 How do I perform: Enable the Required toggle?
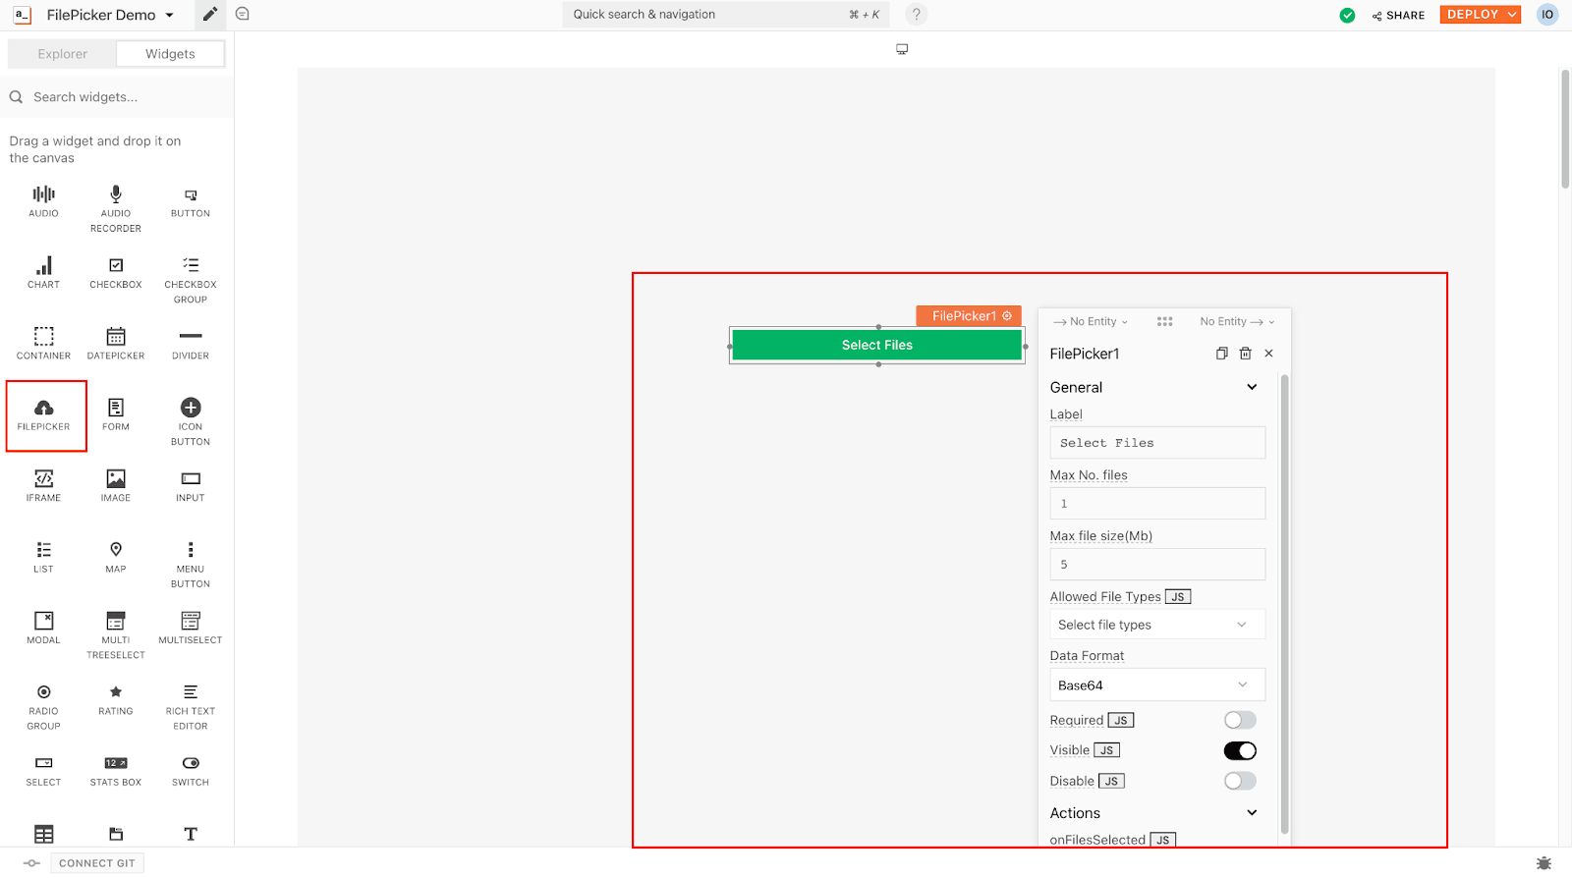pos(1239,721)
